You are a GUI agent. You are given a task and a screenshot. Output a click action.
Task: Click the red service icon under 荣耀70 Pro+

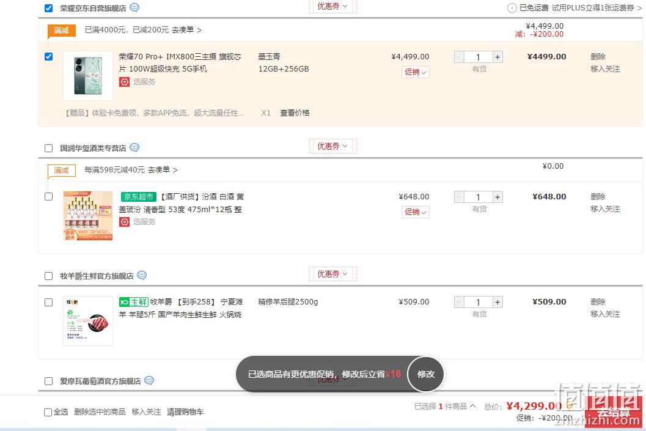point(125,81)
